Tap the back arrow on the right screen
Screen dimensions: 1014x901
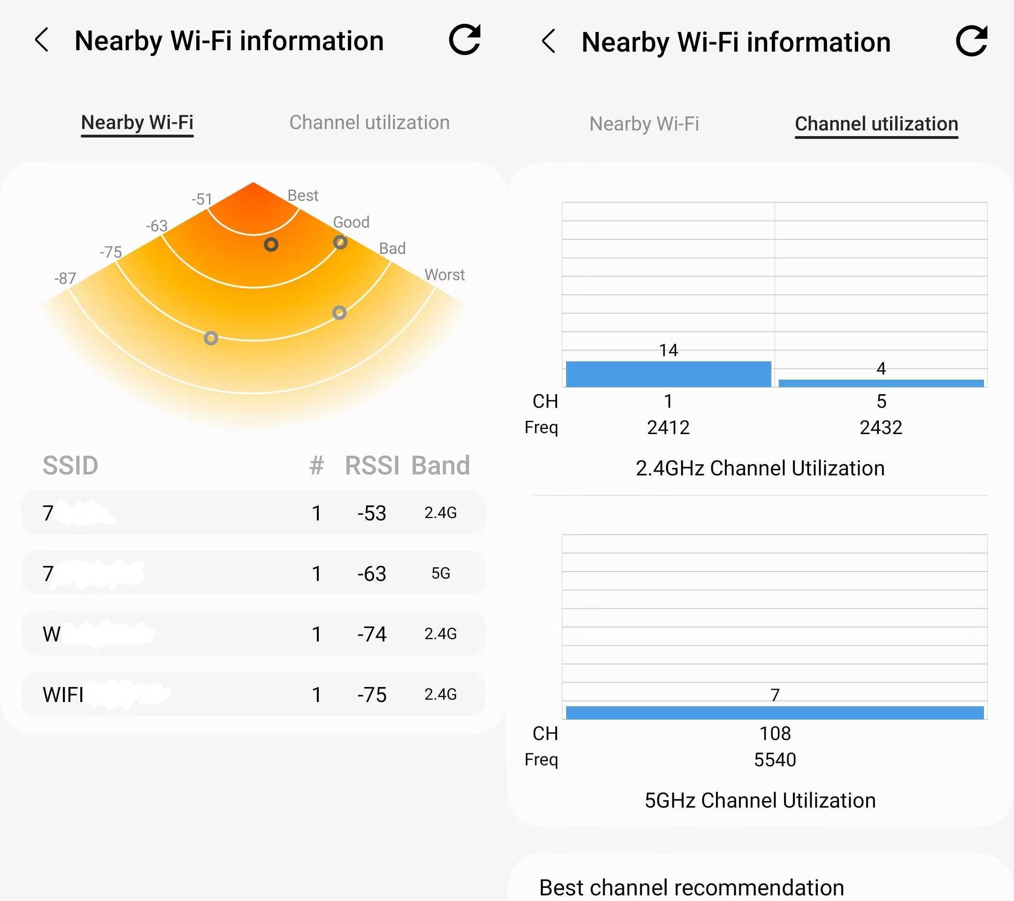coord(549,41)
